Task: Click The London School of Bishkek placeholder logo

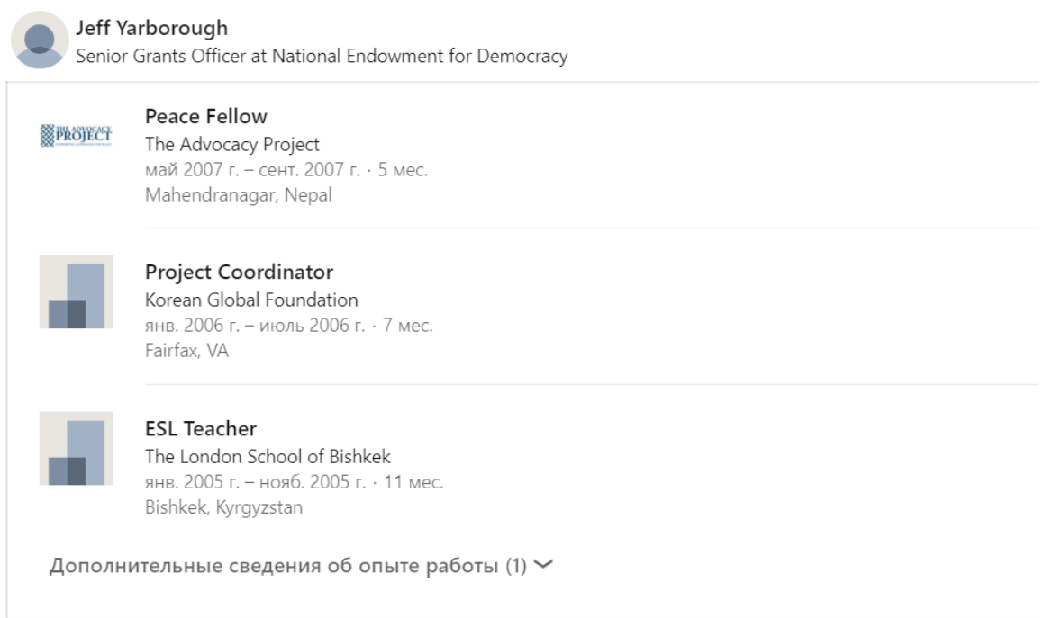Action: point(76,448)
